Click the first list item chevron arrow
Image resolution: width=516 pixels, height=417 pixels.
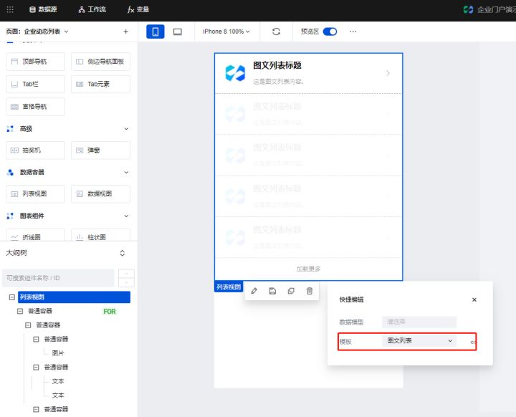[x=388, y=73]
